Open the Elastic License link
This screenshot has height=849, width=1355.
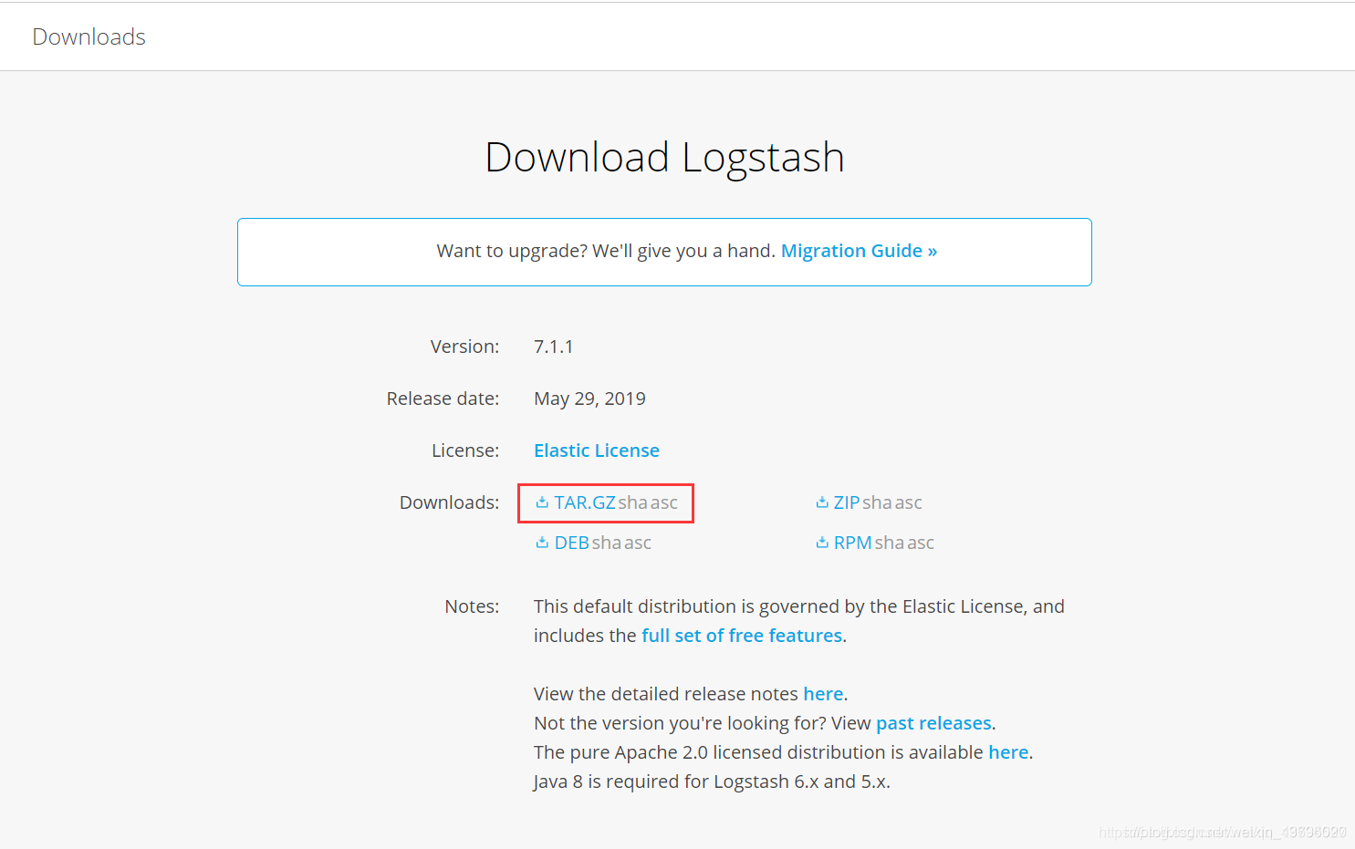597,450
